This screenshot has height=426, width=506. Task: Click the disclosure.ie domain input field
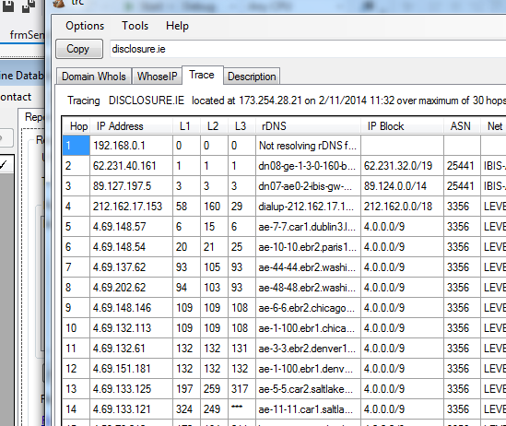308,49
